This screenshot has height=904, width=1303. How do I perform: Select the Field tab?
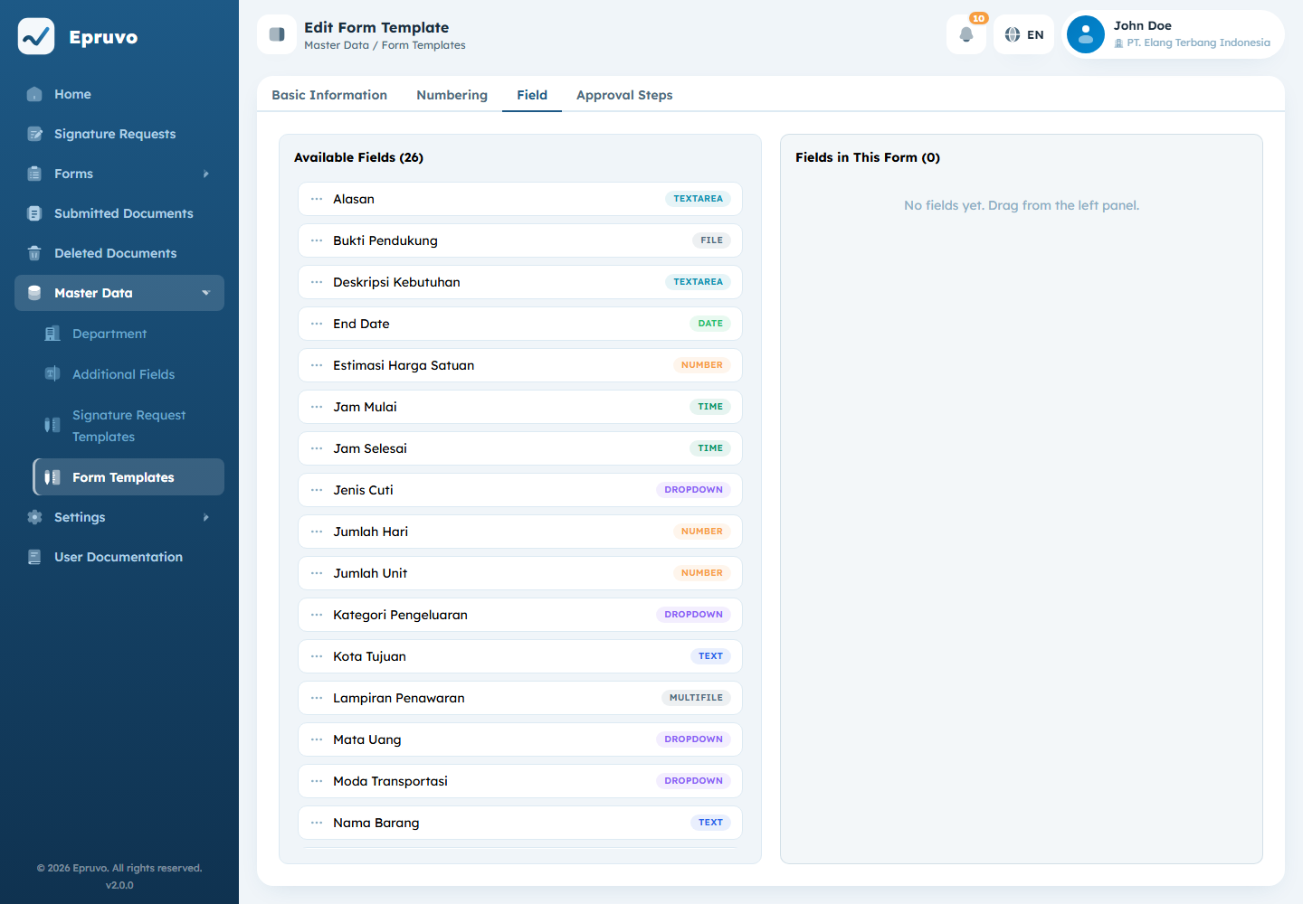(532, 95)
